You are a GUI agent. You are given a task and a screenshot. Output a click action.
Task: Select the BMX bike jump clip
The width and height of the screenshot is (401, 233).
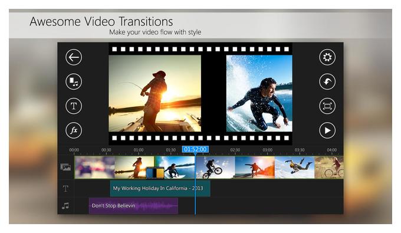tap(215, 168)
